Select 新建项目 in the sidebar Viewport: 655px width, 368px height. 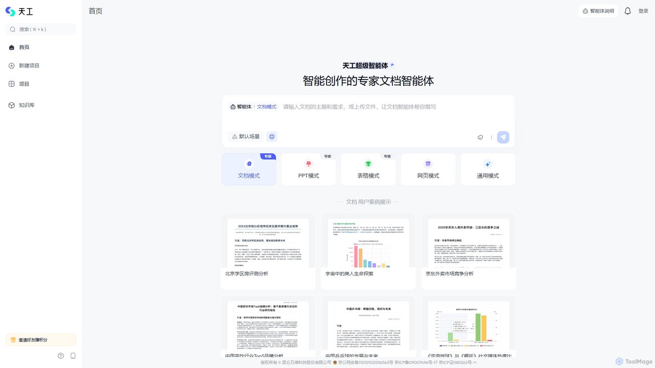[x=41, y=65]
